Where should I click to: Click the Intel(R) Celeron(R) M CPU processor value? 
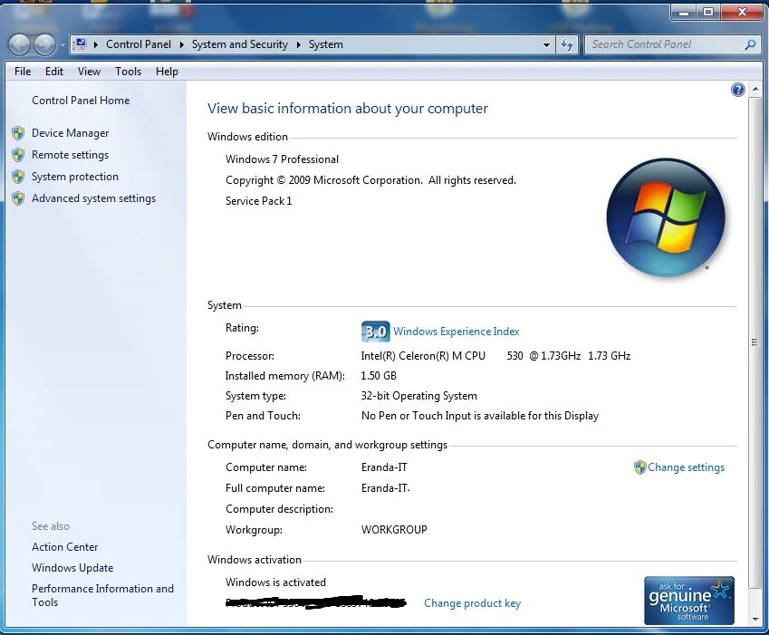[495, 356]
